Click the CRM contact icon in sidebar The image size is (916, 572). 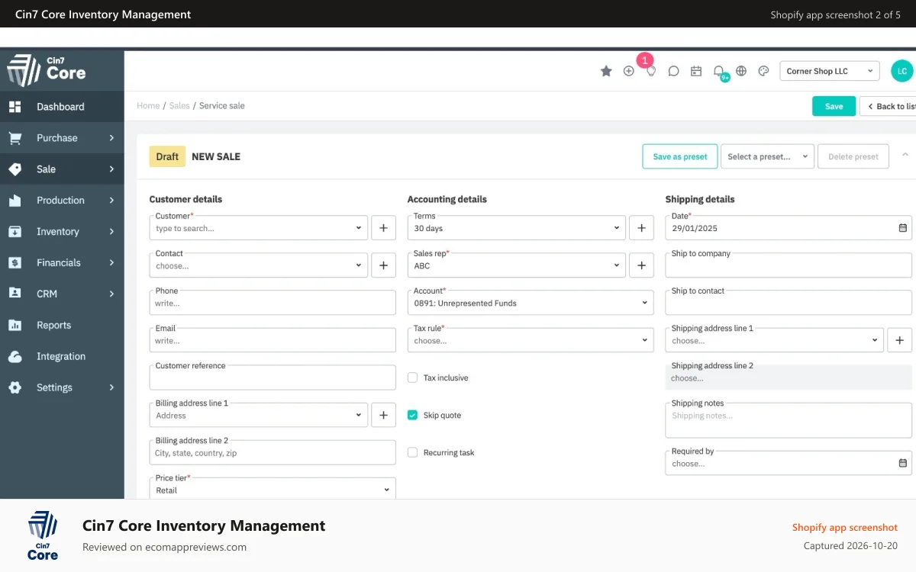click(x=15, y=294)
